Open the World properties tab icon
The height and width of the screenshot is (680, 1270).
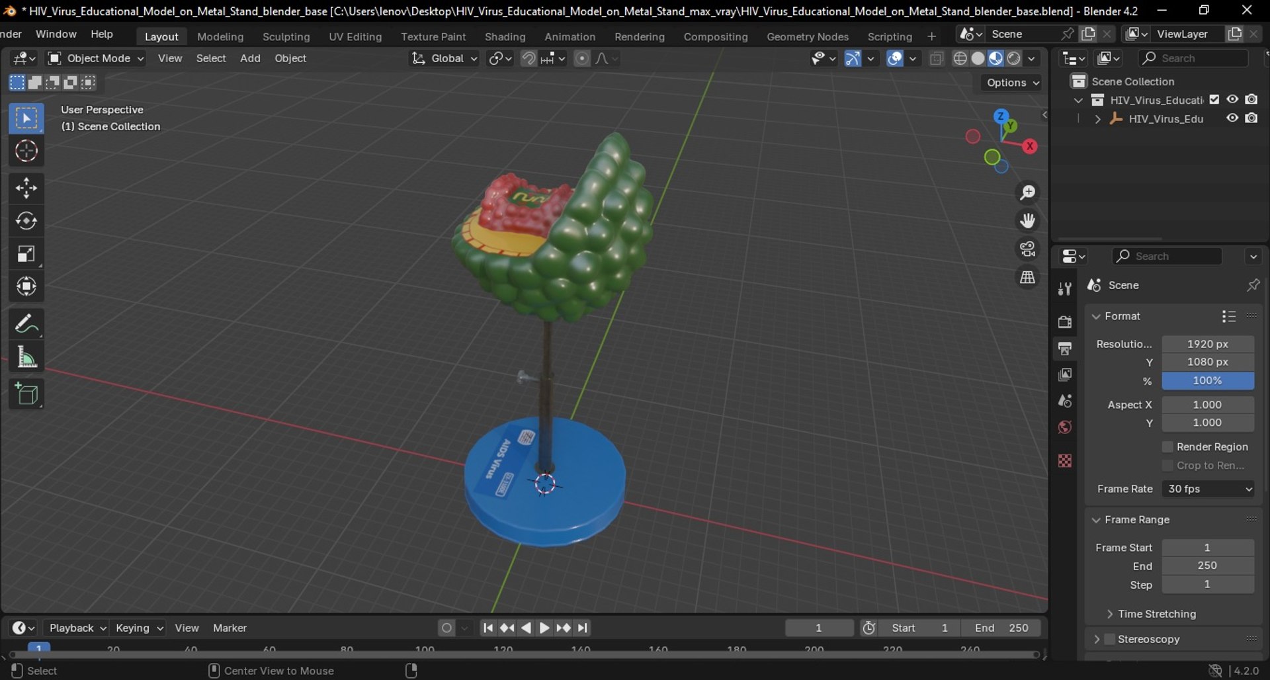(1065, 427)
